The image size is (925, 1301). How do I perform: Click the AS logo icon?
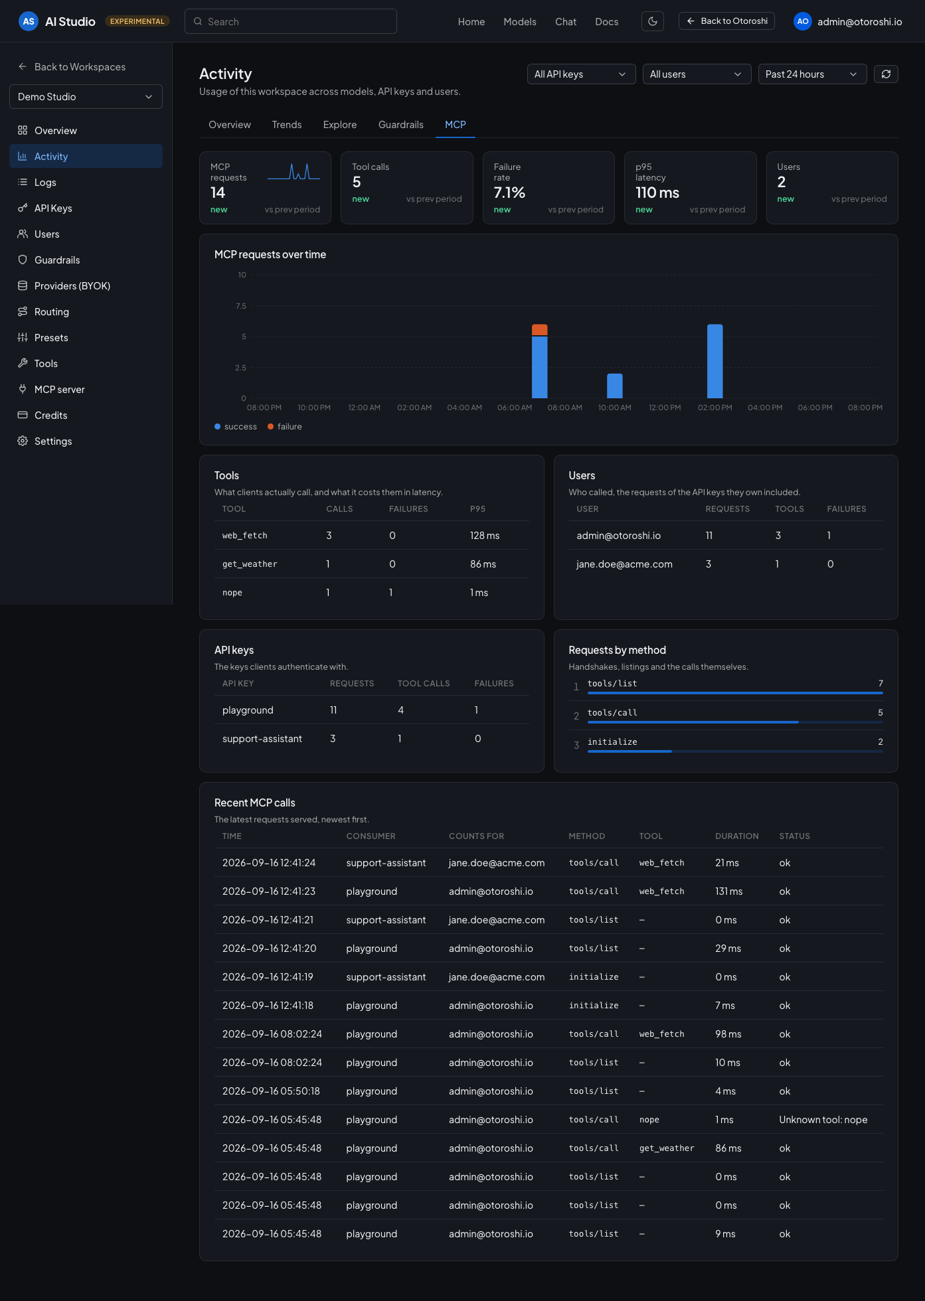tap(29, 21)
